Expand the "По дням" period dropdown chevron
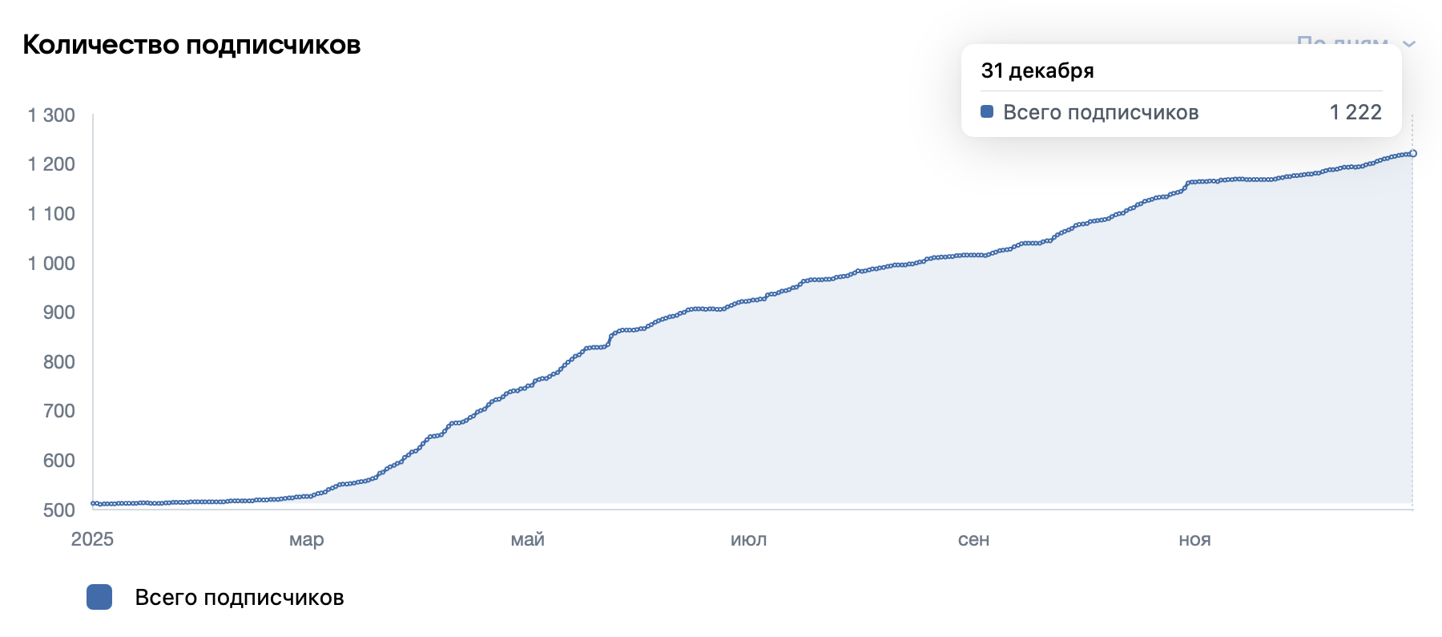Screen dimensions: 1442x637 coord(1409,43)
